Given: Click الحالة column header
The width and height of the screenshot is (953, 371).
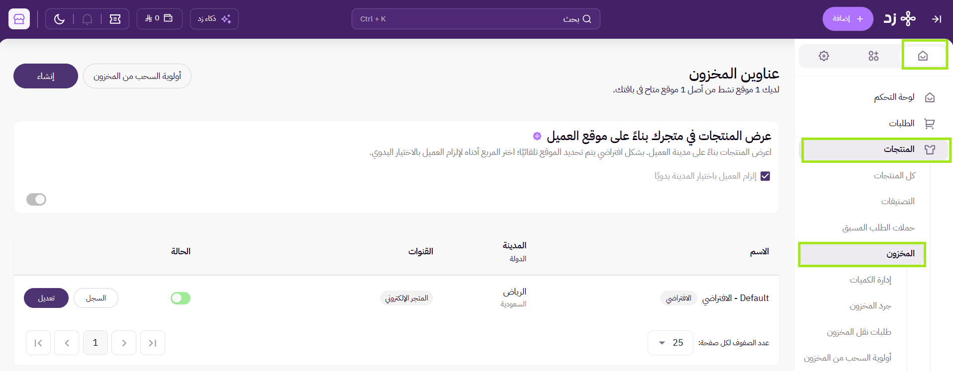Looking at the screenshot, I should click(x=181, y=251).
